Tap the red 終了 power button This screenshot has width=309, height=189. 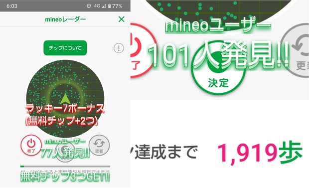pos(31,145)
